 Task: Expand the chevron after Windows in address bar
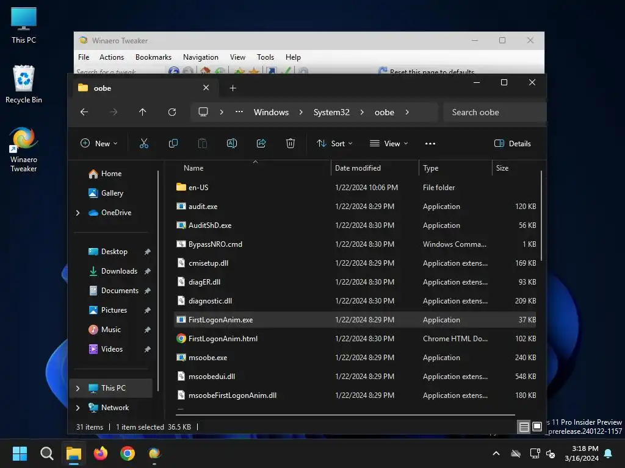301,112
